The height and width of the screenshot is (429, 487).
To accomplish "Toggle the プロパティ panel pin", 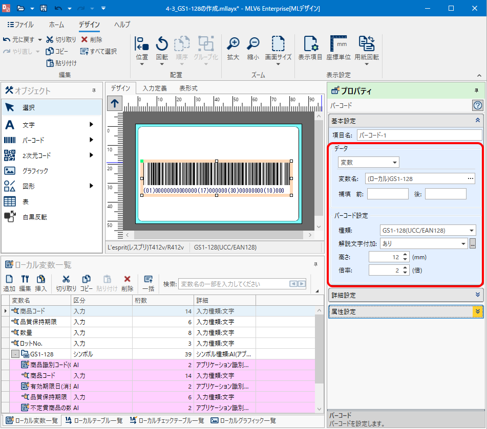I will pos(476,91).
